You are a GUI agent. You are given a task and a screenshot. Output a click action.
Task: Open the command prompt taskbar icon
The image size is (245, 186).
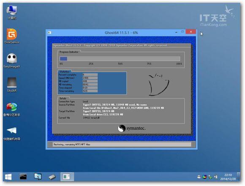click(23, 177)
